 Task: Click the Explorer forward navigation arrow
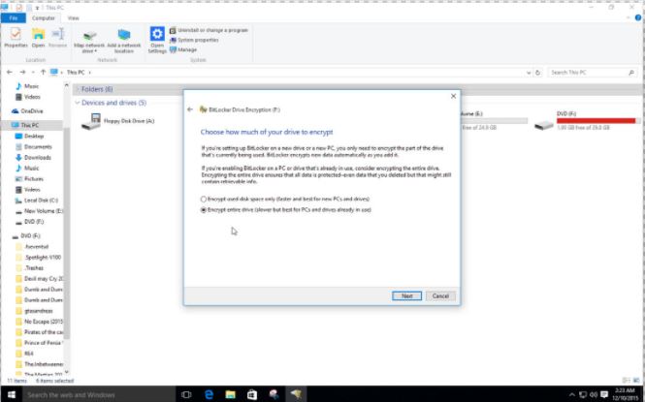(22, 73)
